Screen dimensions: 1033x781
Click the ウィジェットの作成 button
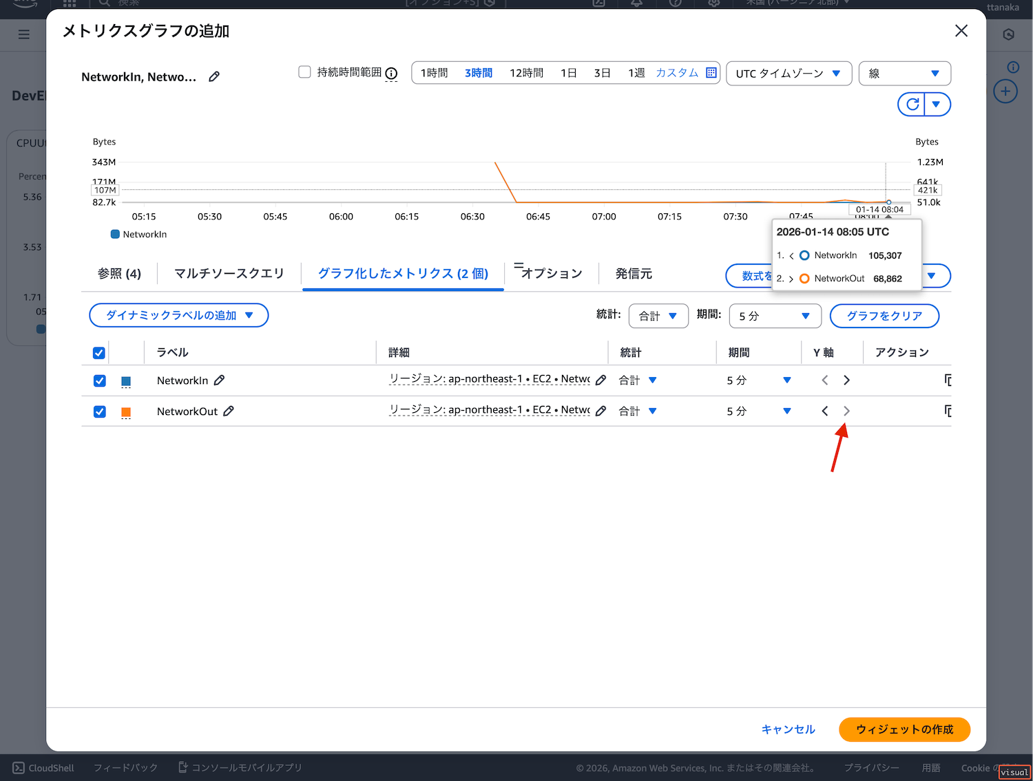[x=904, y=729]
